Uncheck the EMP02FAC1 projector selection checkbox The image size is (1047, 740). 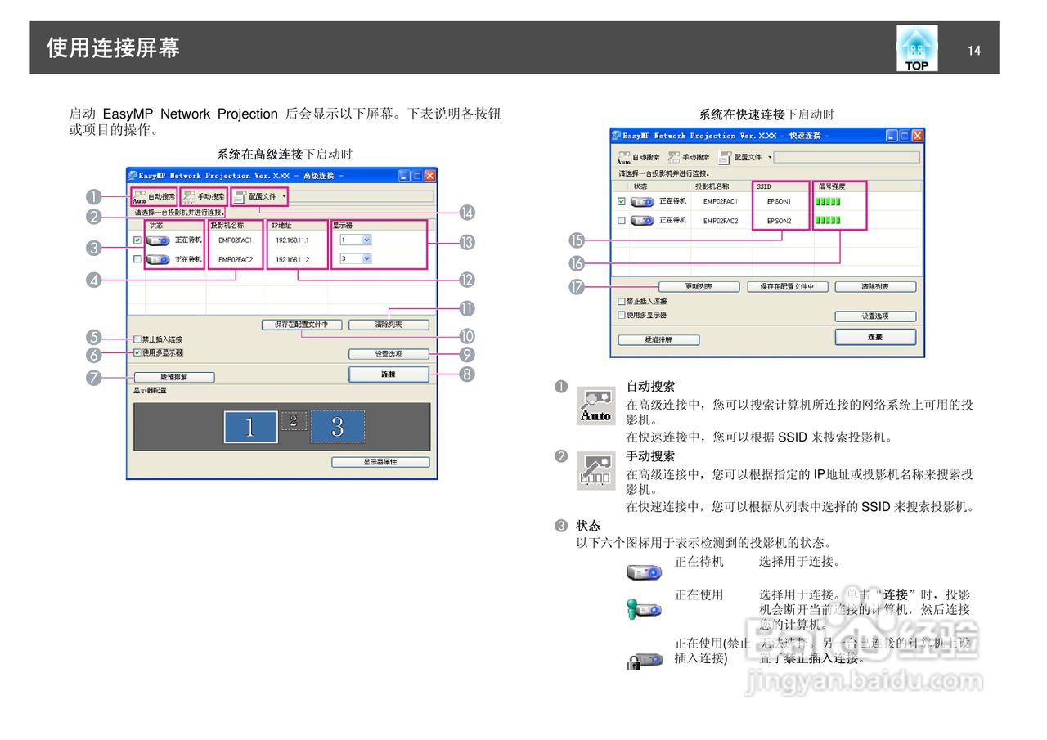point(136,241)
